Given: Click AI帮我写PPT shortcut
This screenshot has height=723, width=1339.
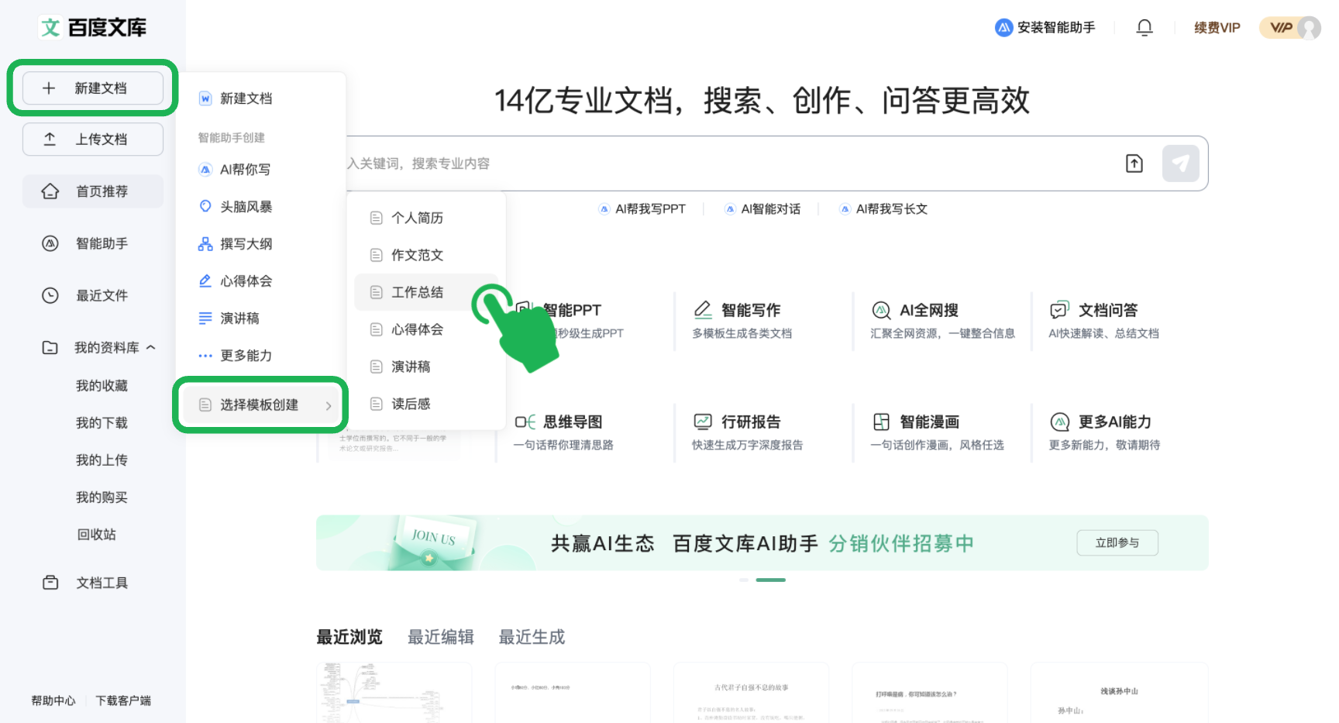Looking at the screenshot, I should [642, 209].
